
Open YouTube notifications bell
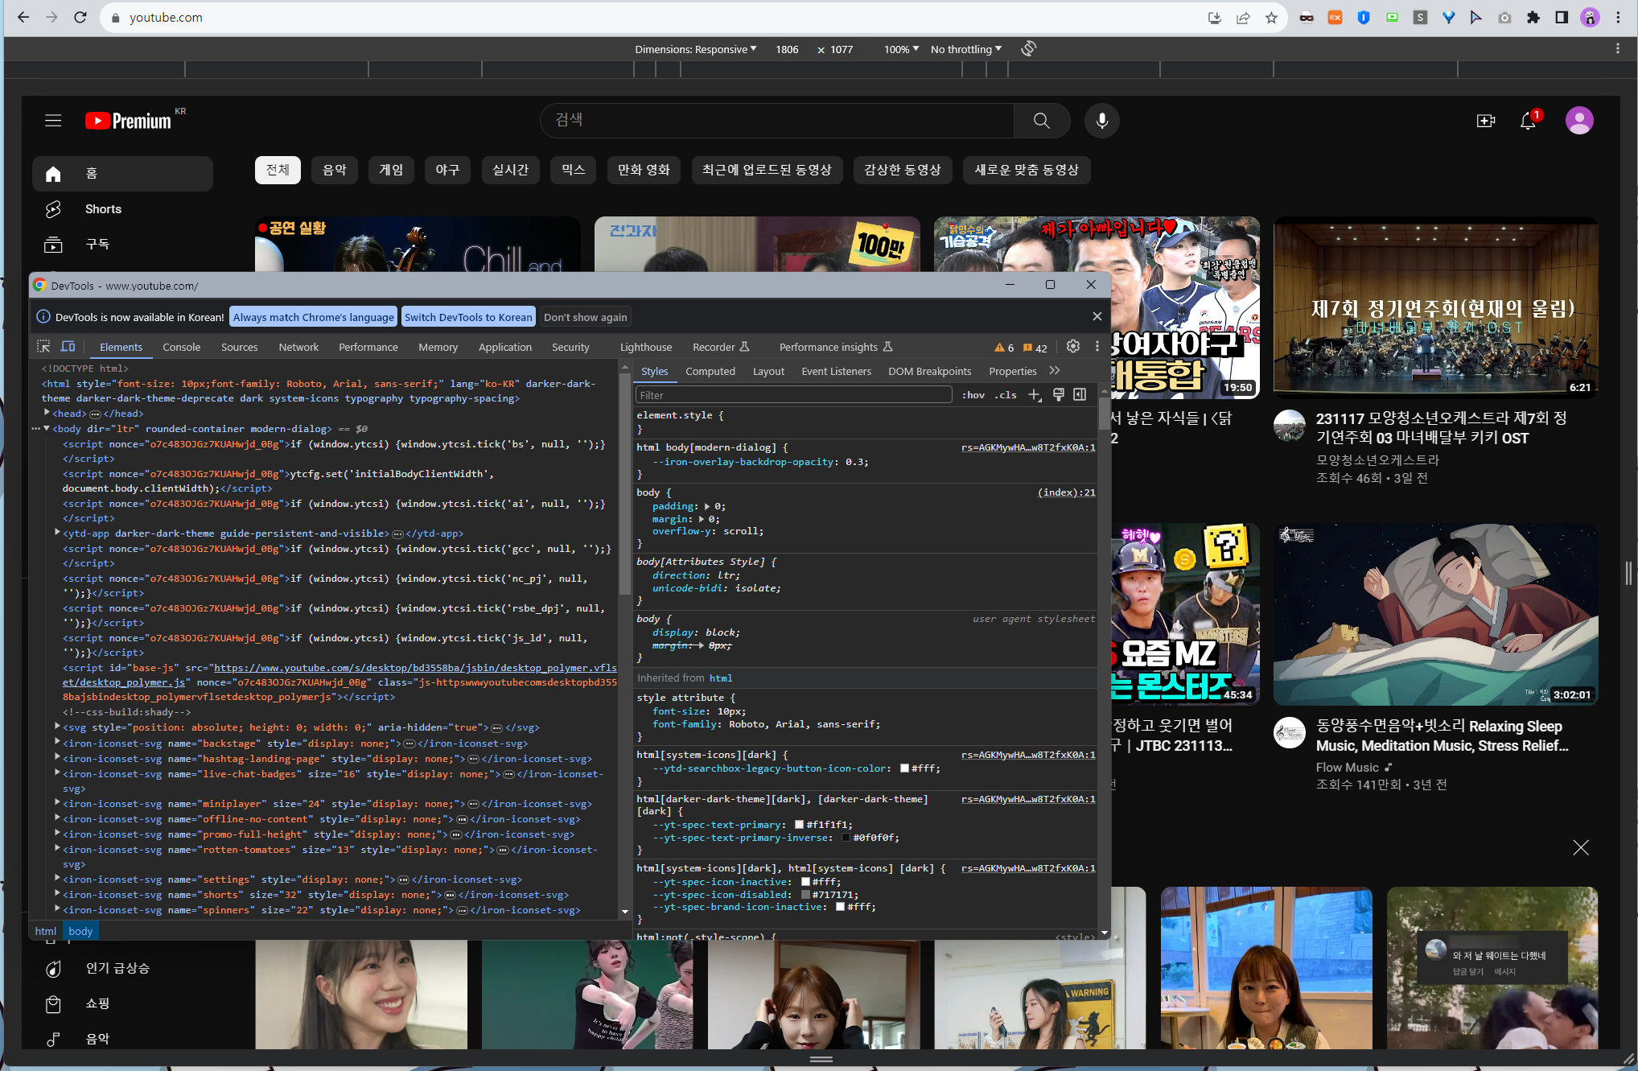pyautogui.click(x=1527, y=121)
